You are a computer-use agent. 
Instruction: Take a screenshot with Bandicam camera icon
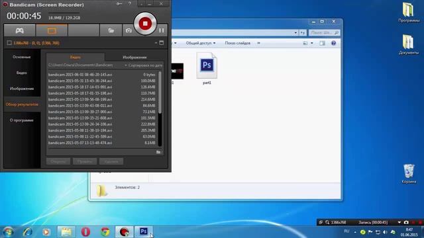click(x=129, y=30)
